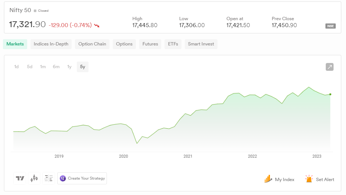Click the 2021 axis label
The width and height of the screenshot is (346, 195).
pos(188,156)
